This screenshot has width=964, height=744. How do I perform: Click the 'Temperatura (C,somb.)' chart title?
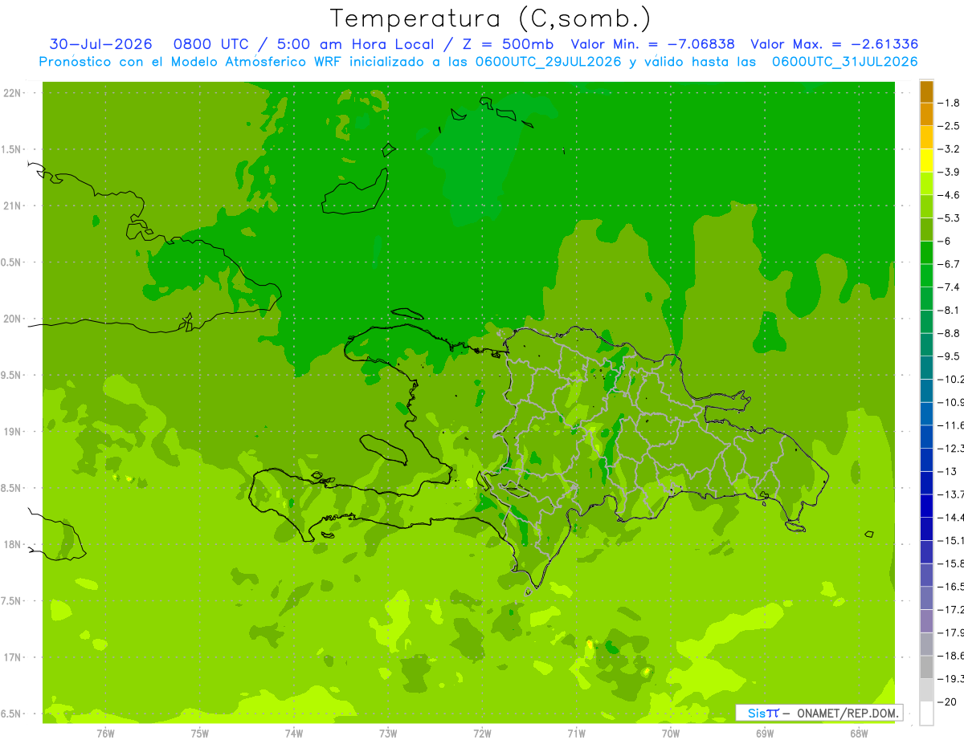tap(490, 18)
